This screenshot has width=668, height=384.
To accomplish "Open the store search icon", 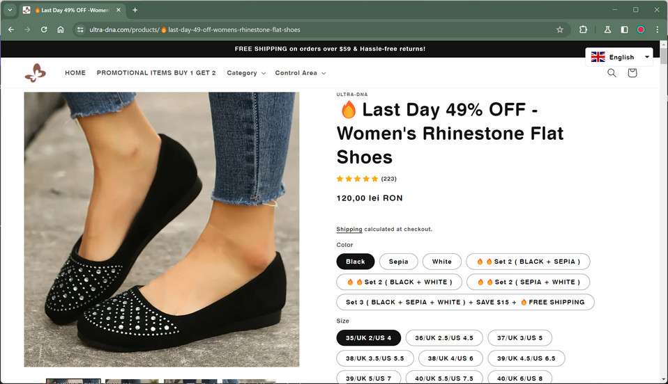I will (612, 73).
